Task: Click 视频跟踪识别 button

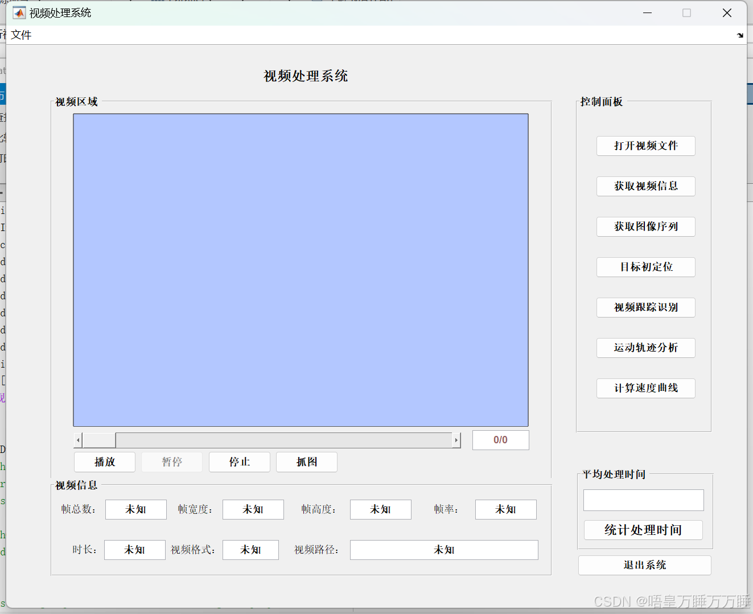Action: point(646,307)
